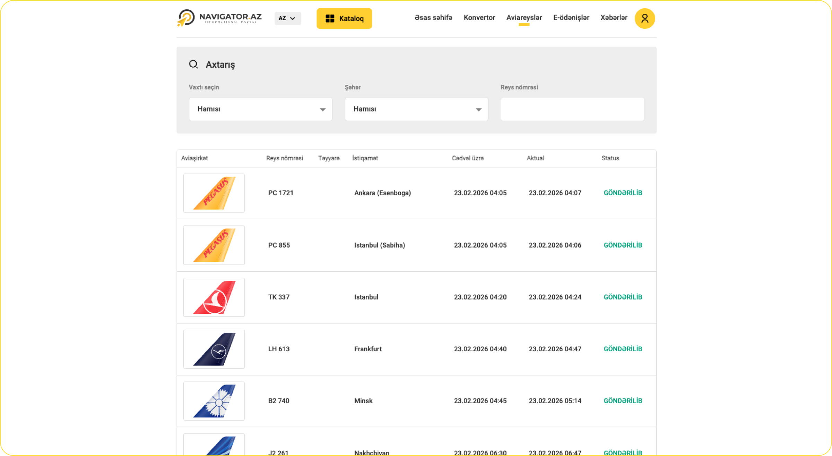Click the Turkish Airlines tail logo
Viewport: 832px width, 456px height.
point(214,297)
